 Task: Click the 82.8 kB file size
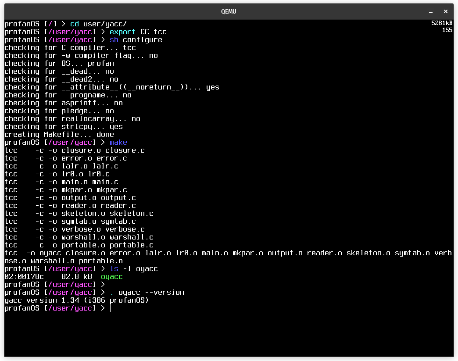click(76, 277)
